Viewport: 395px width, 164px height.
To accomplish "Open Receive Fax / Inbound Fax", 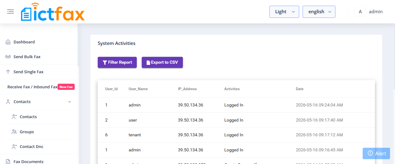I will pos(32,87).
